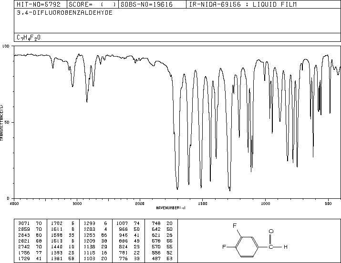Click the 2000 wavenumber axis label
Image resolution: width=341 pixels, height=263 pixels.
point(140,204)
